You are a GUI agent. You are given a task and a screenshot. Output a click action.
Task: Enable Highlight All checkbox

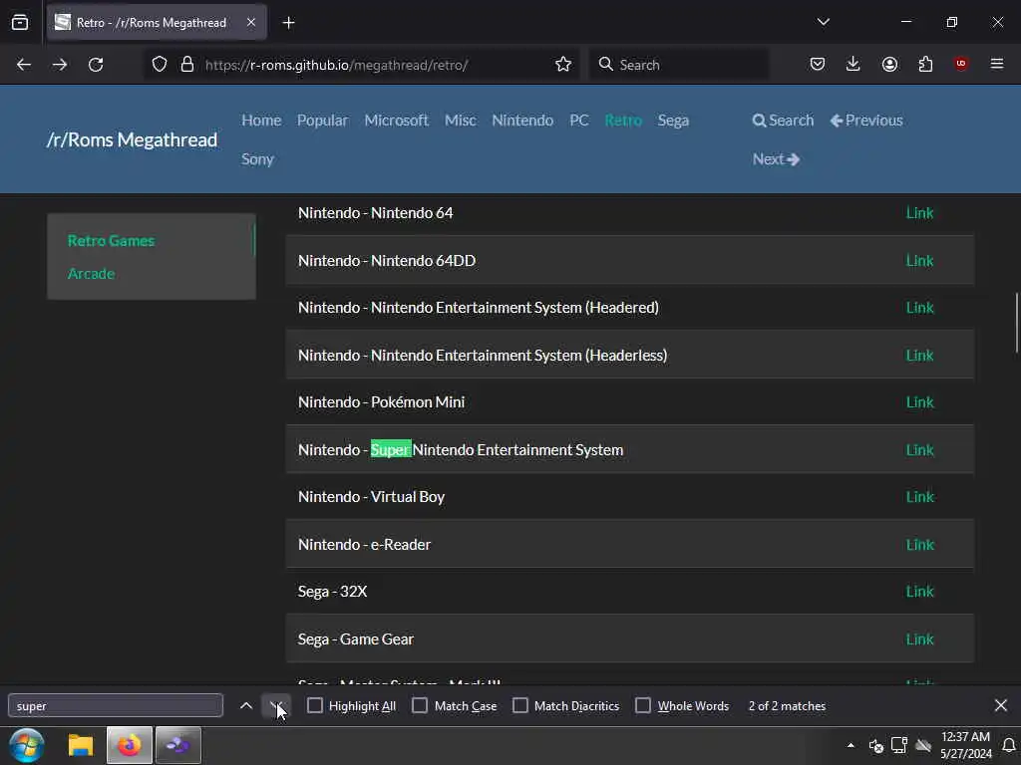point(314,706)
